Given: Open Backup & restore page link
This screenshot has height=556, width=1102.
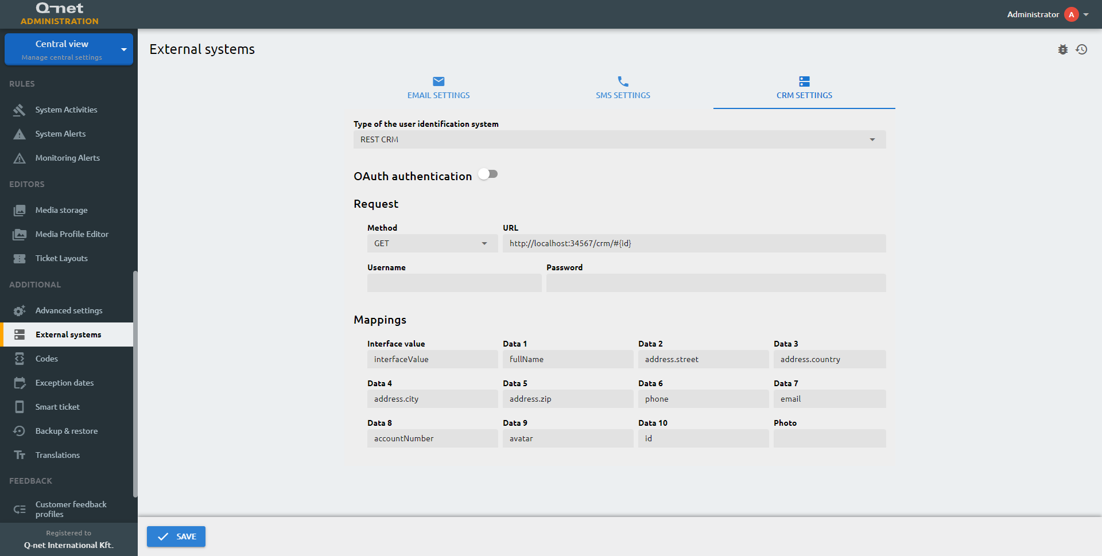Looking at the screenshot, I should point(67,431).
